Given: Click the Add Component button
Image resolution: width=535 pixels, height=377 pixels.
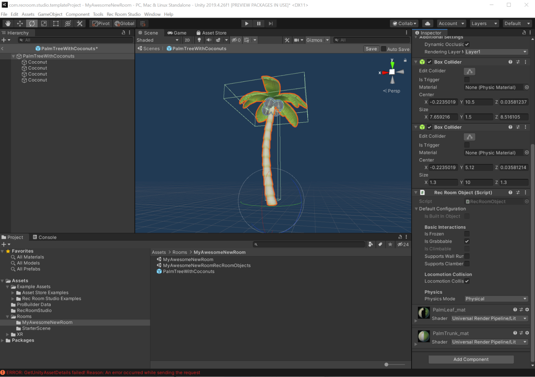Looking at the screenshot, I should pos(471,359).
